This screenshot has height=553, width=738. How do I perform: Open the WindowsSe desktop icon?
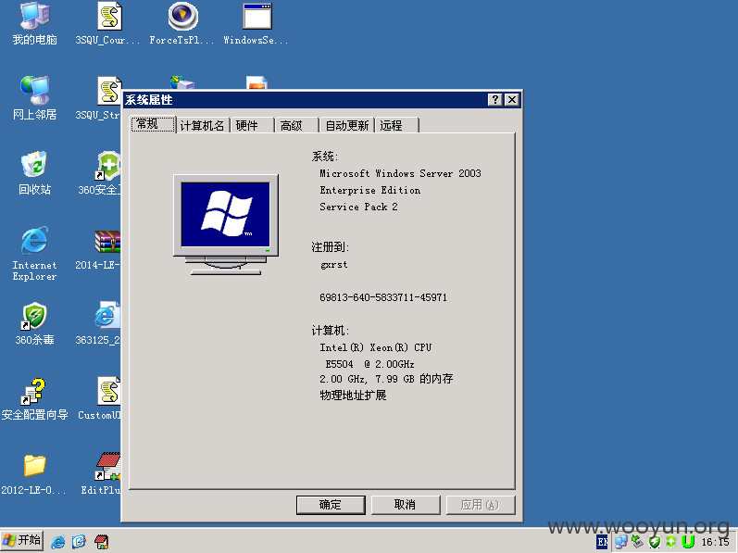pyautogui.click(x=256, y=23)
